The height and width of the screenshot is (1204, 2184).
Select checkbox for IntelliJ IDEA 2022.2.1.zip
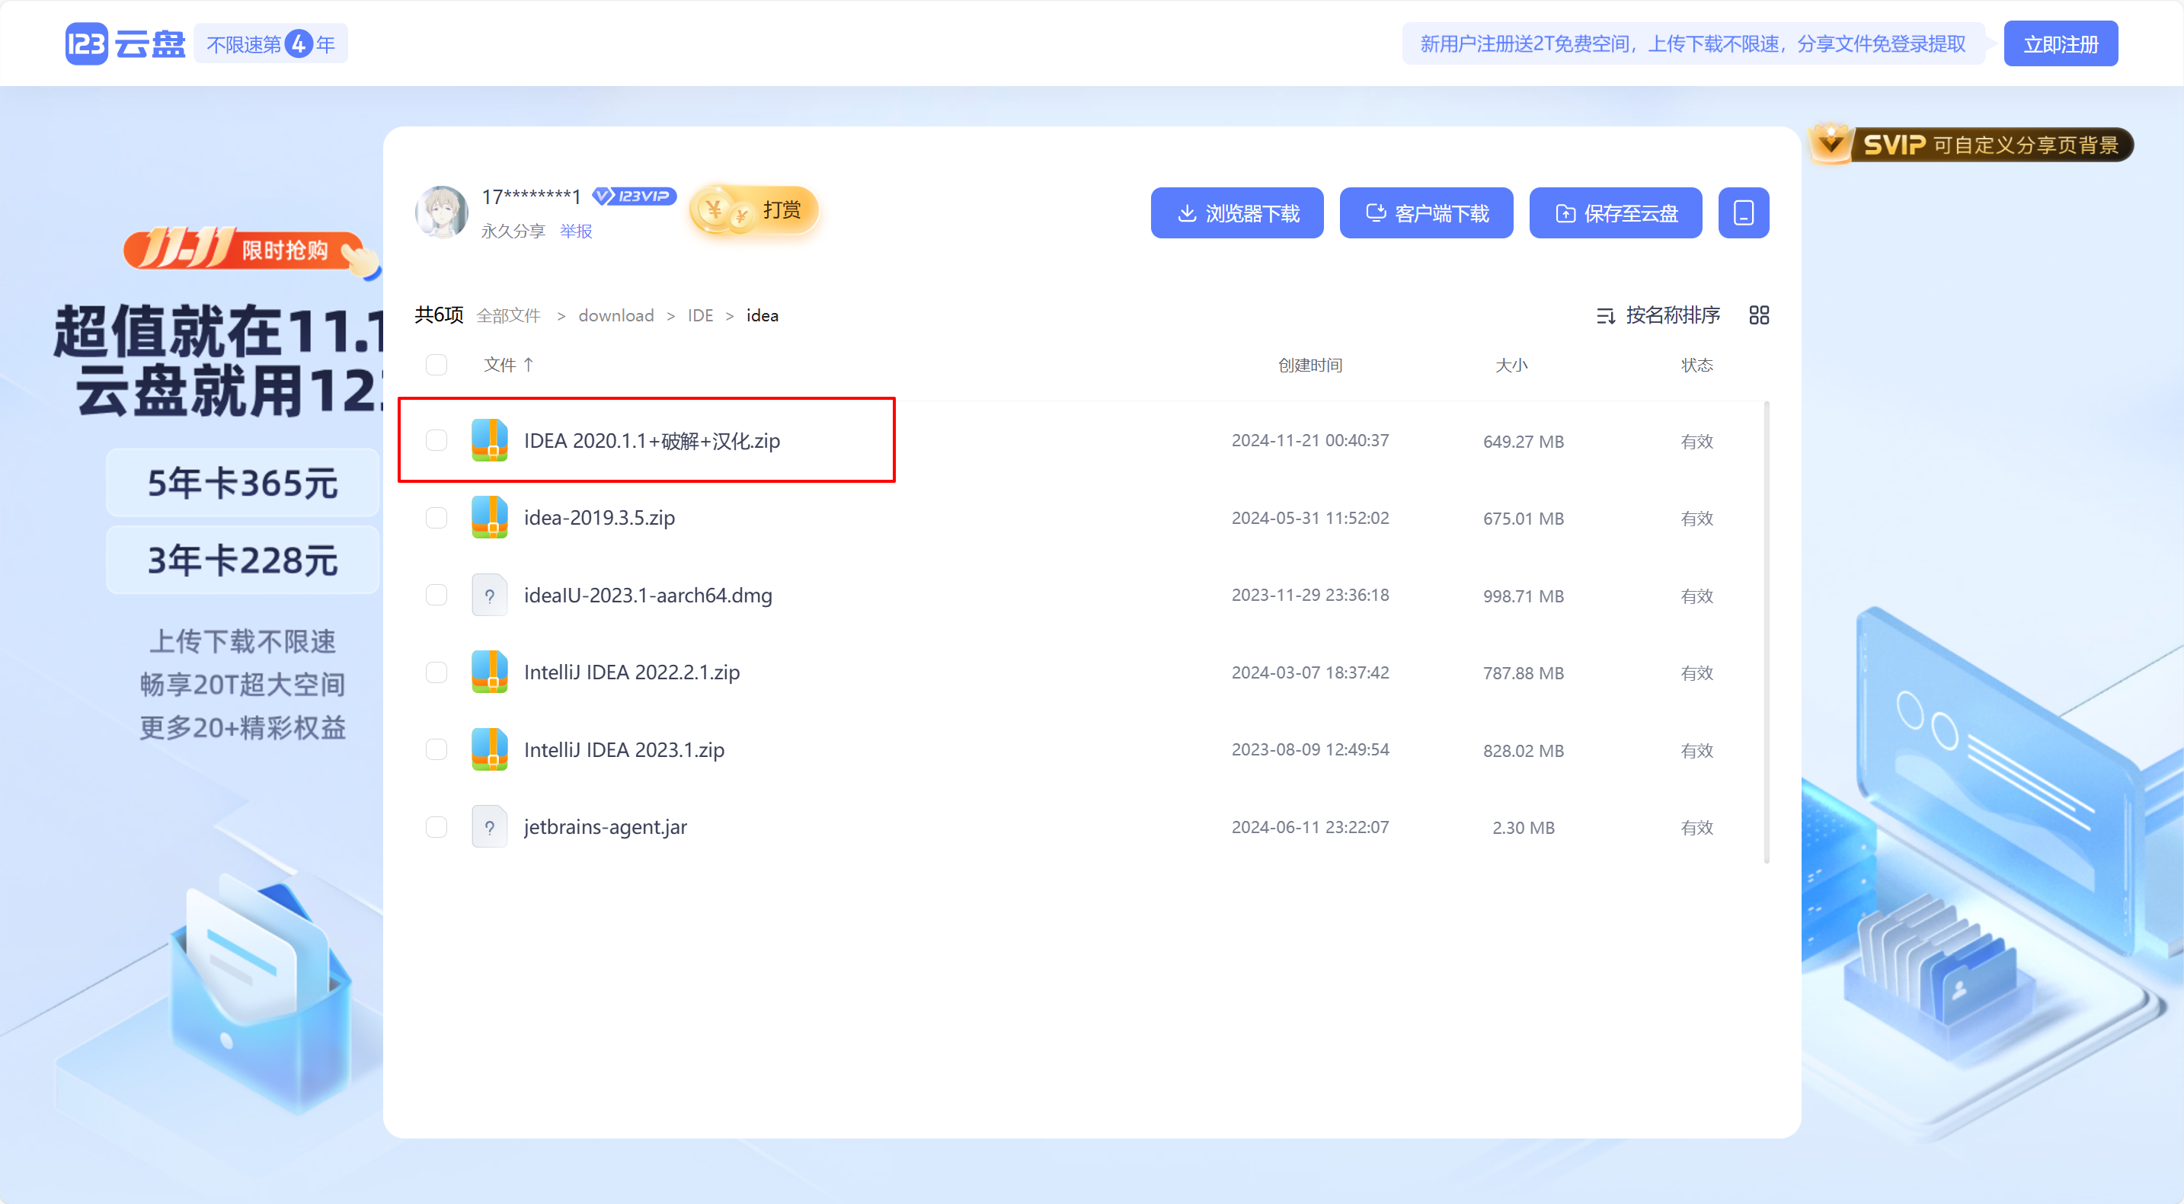tap(436, 672)
